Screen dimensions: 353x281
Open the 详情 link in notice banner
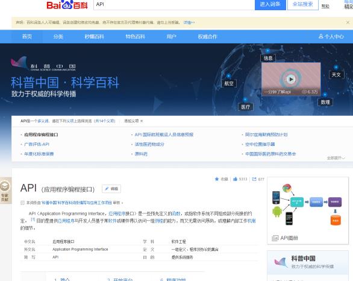pos(189,22)
